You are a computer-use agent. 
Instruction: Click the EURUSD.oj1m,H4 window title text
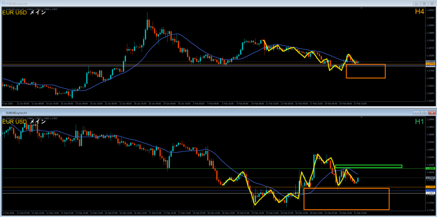pos(17,3)
